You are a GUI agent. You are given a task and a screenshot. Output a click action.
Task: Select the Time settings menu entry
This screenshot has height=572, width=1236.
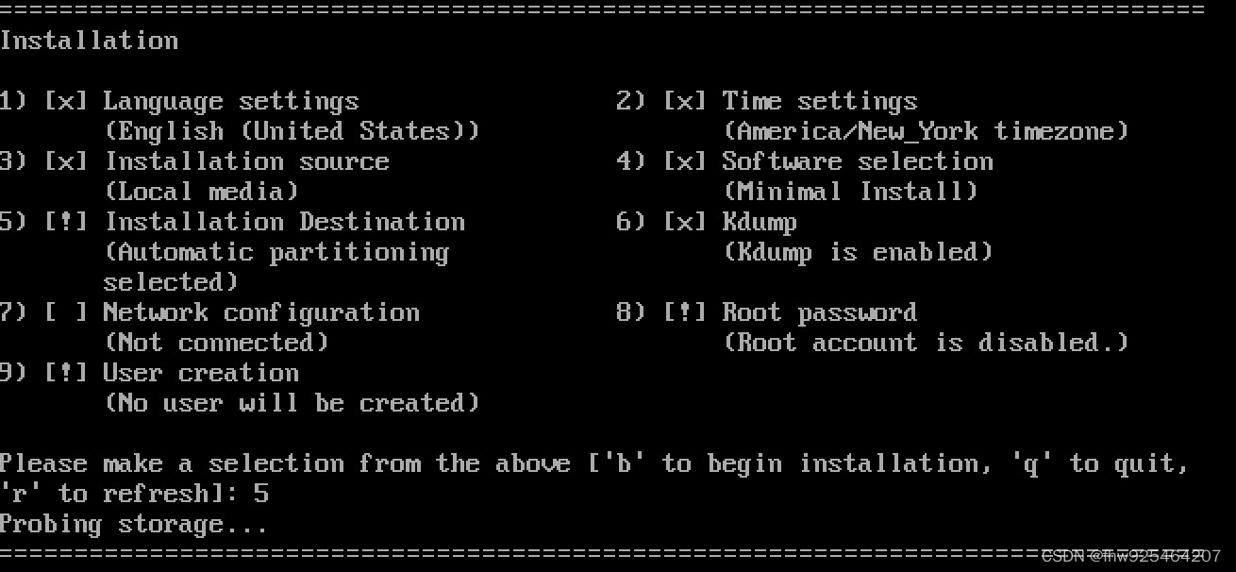[x=820, y=101]
